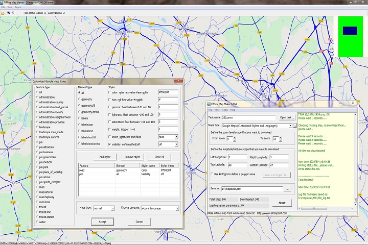Select geometry.fill element type
This screenshot has height=245, width=368.
[x=79, y=105]
